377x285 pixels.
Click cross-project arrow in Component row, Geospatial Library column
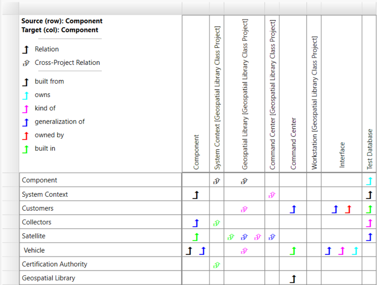(x=244, y=181)
